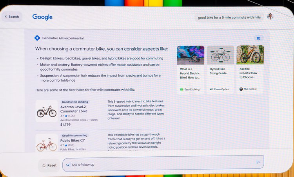
Task: Click 'Generative AI is experimental' label
Action: (x=63, y=38)
